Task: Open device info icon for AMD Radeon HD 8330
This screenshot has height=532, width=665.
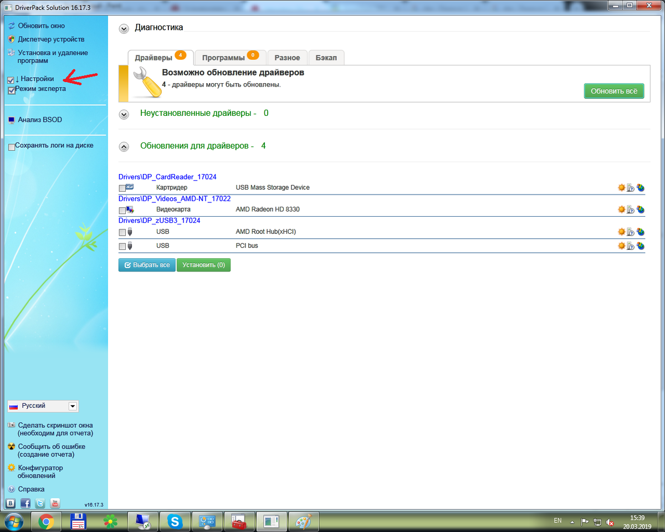Action: [x=631, y=209]
